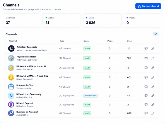Click the Business on Autopilot rocket avatar
164x123 pixels.
click(11, 113)
